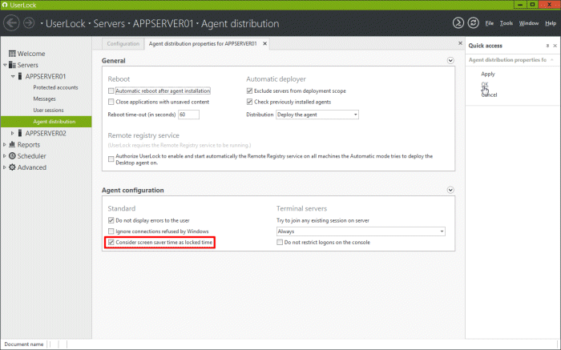Open the Terminal servers Always dropdown
This screenshot has height=350, width=561.
click(x=361, y=231)
